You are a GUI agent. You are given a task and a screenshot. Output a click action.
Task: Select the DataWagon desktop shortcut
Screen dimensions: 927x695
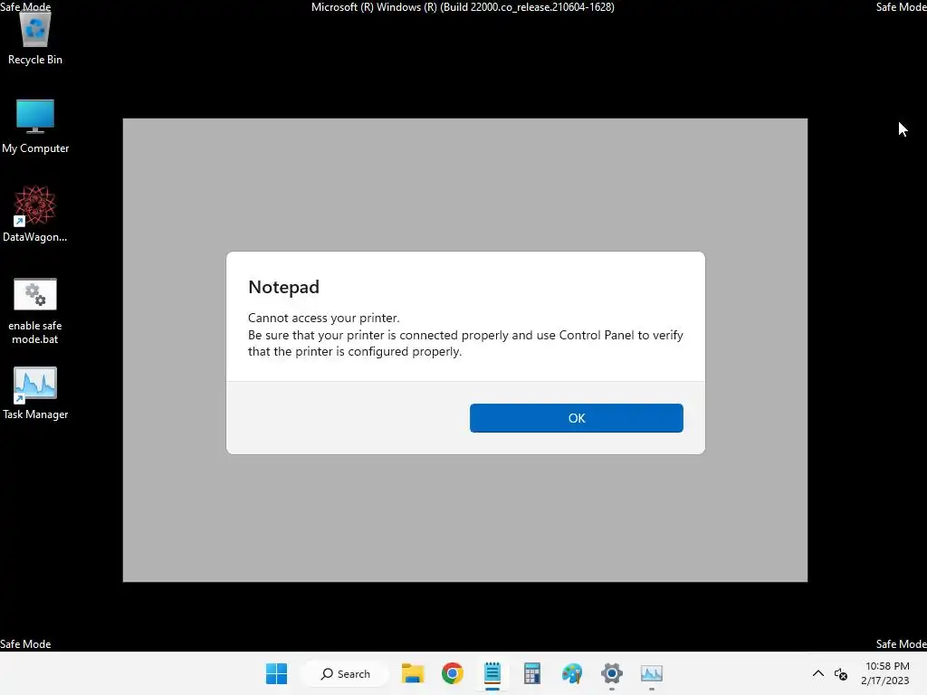[x=35, y=214]
